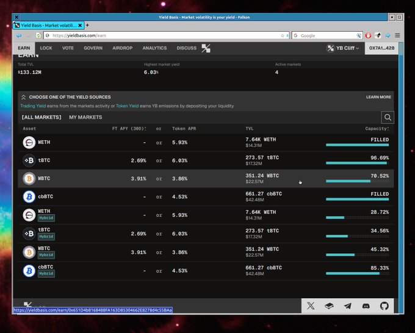Switch to MY MARKETS tab
Screen dimensions: 415x333
pyautogui.click(x=85, y=117)
